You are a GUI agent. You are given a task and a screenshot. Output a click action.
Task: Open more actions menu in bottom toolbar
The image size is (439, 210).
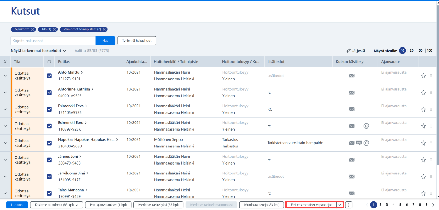(x=349, y=205)
